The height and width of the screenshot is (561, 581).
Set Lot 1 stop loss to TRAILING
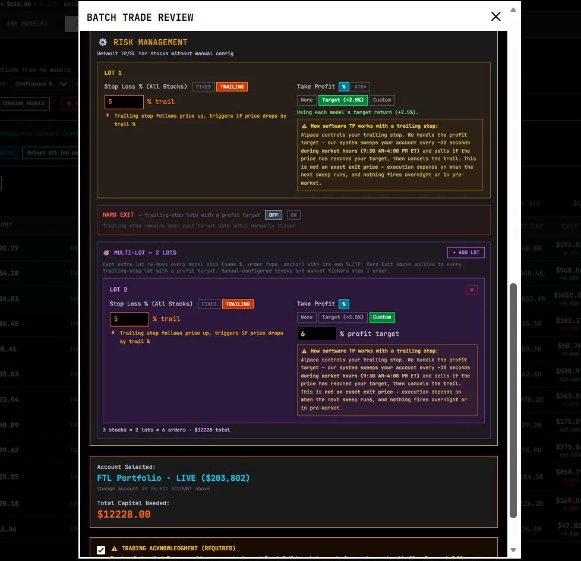[x=232, y=87]
